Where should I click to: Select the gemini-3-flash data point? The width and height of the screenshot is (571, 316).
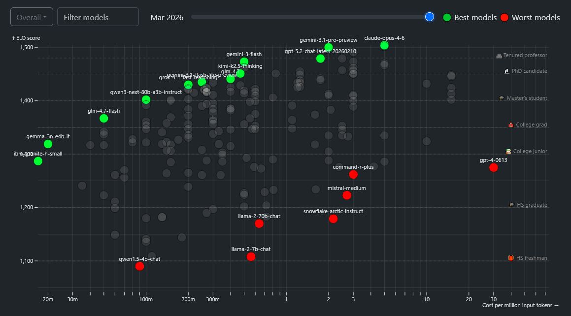click(x=244, y=62)
